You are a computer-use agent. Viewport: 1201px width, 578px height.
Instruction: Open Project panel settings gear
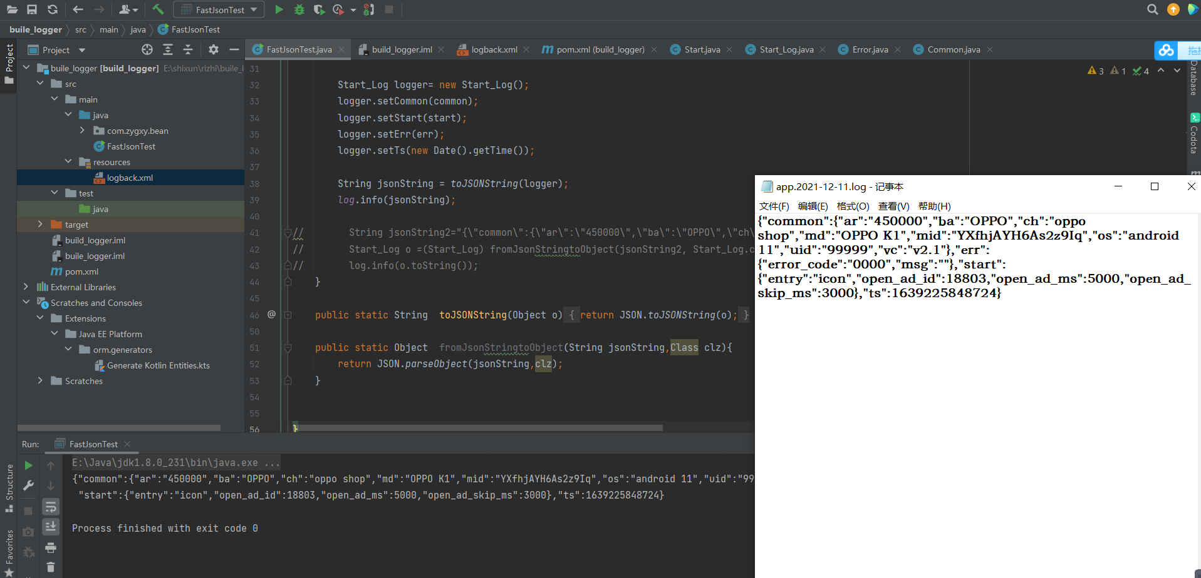click(214, 49)
